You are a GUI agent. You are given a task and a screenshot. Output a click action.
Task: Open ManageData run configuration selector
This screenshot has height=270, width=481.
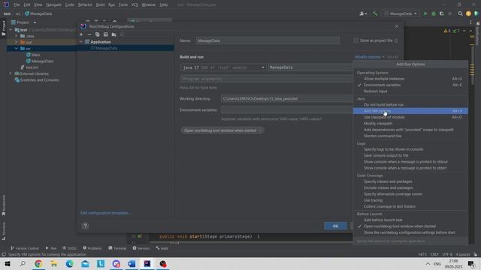click(x=401, y=13)
